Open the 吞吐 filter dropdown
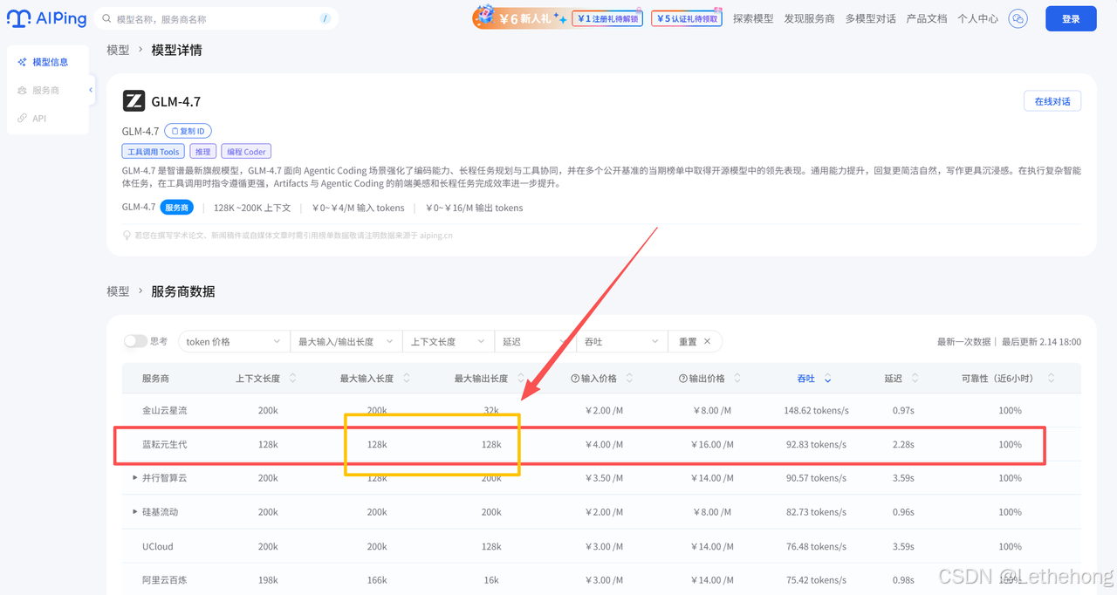Image resolution: width=1117 pixels, height=595 pixels. click(621, 342)
